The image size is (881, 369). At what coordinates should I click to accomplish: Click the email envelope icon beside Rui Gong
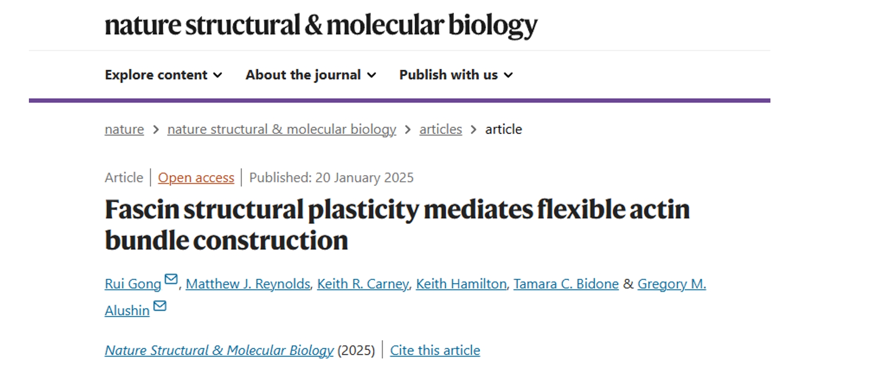point(171,279)
